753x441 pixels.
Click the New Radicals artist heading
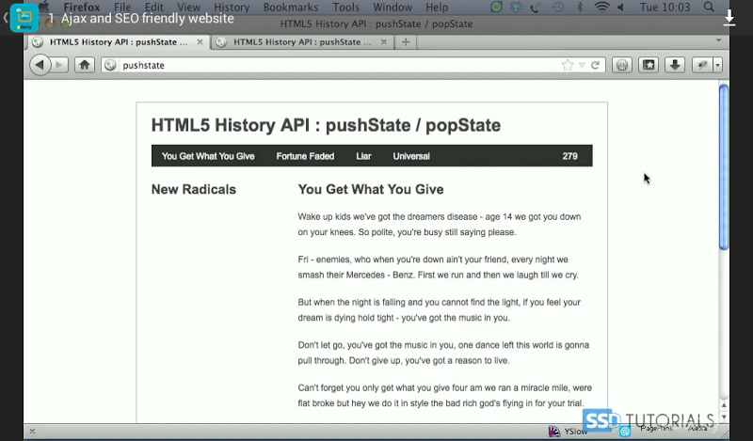click(194, 190)
